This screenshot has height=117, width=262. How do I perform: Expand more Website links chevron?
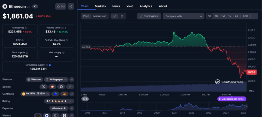[72, 79]
